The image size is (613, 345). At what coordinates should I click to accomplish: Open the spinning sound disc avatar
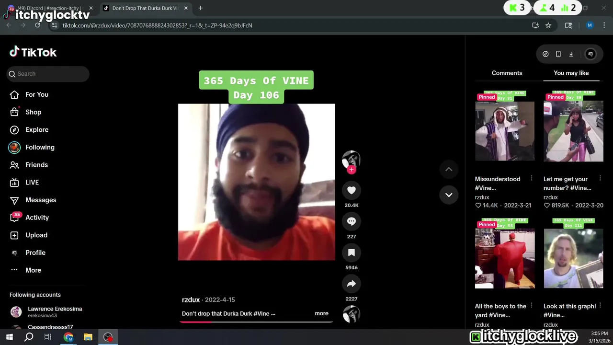click(x=351, y=314)
